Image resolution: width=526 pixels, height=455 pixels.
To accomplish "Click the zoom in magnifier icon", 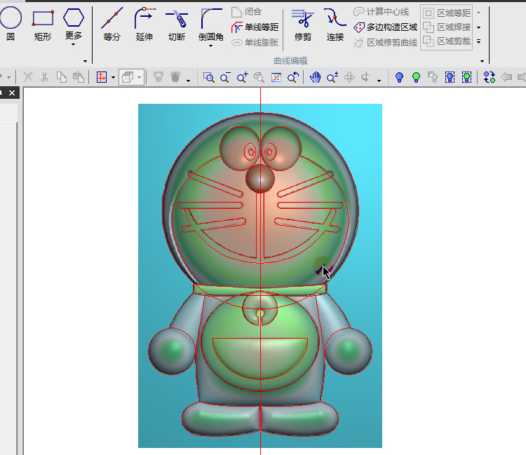I will (242, 77).
